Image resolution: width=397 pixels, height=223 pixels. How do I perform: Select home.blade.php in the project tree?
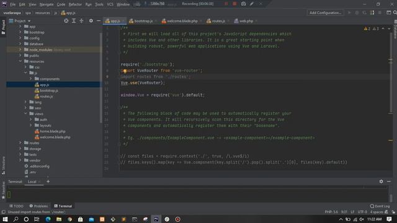[53, 131]
